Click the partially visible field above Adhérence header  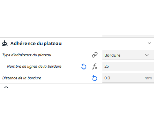coord(128,35)
